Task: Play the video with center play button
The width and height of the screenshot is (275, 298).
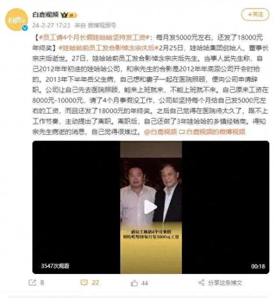Action: pyautogui.click(x=150, y=207)
